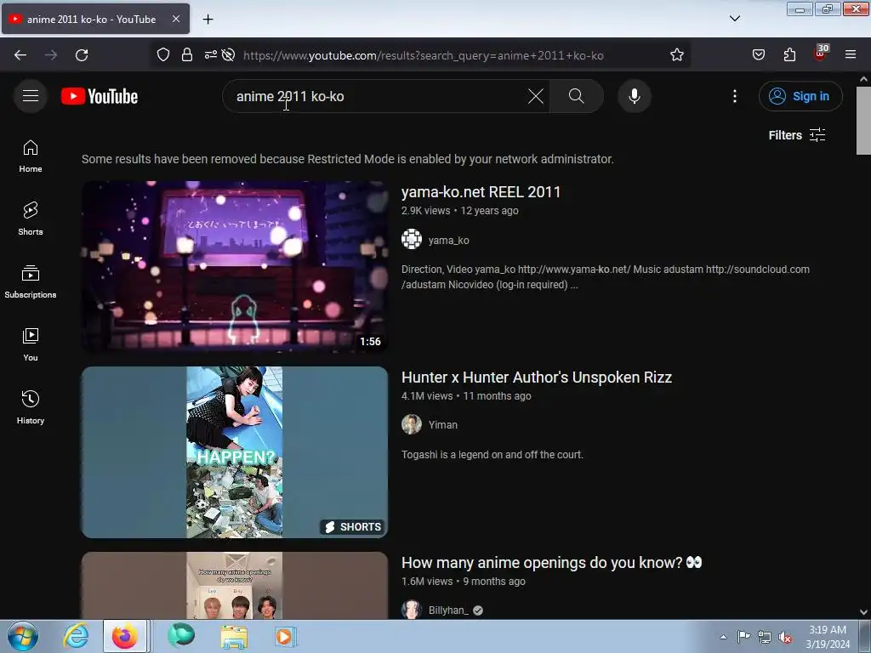Click the Firefox taskbar icon
This screenshot has width=871, height=653.
(126, 636)
